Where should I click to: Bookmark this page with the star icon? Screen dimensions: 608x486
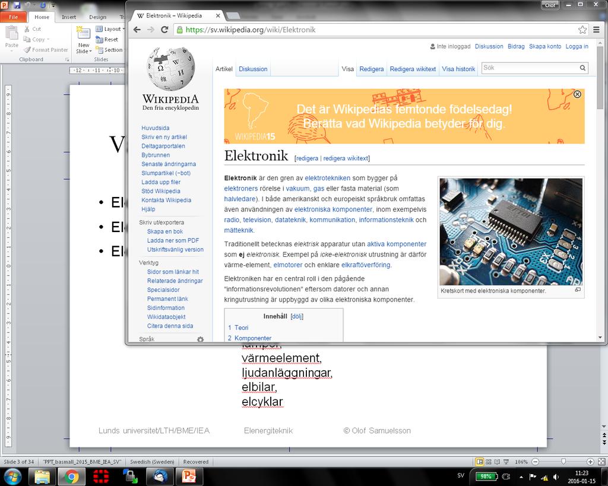click(582, 30)
